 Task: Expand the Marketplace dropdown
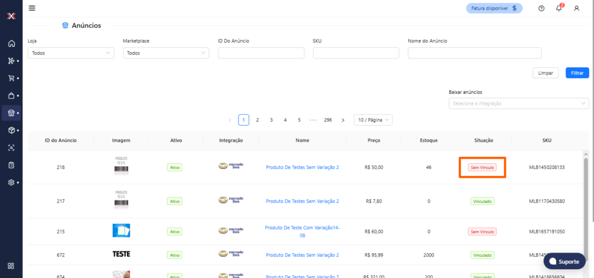click(166, 53)
